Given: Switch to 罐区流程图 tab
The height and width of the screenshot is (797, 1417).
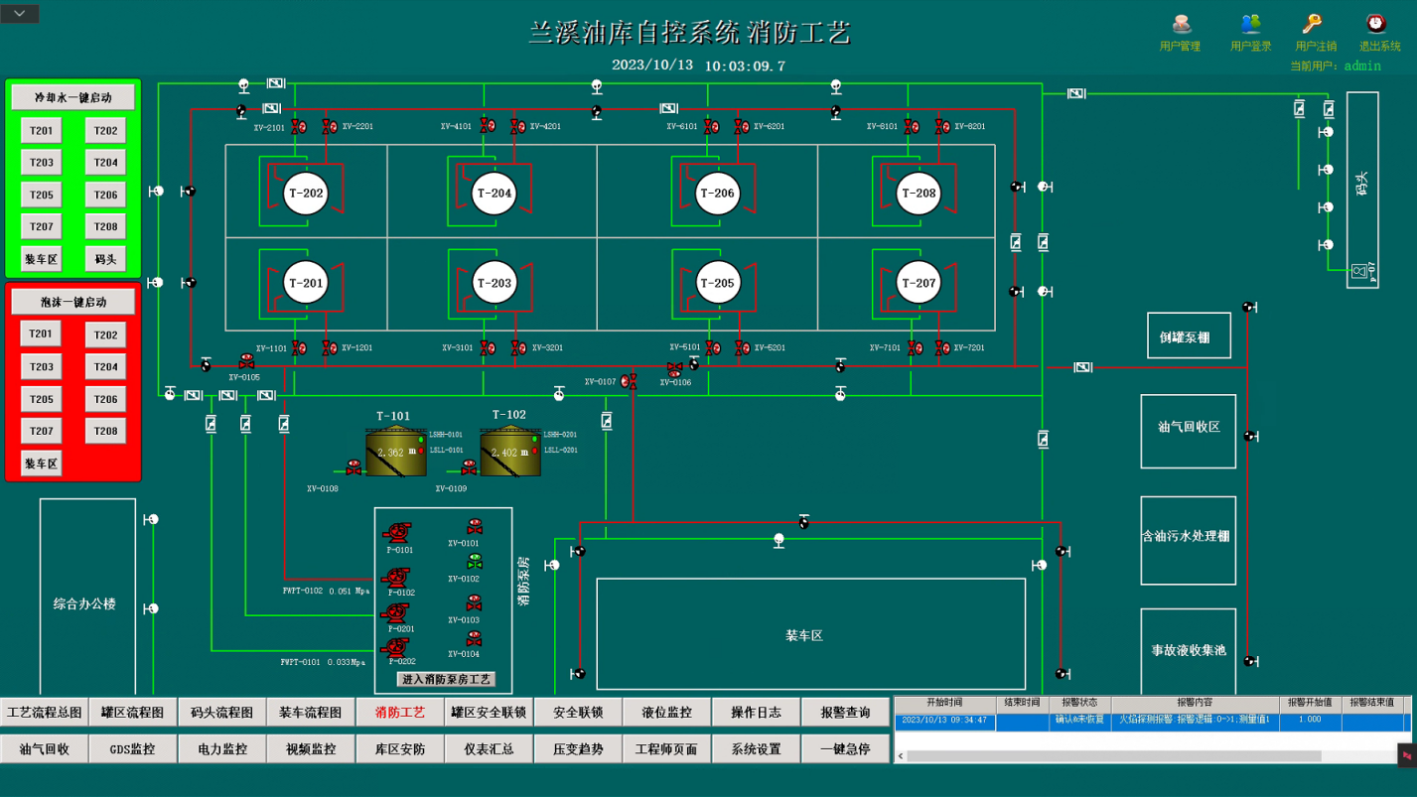Looking at the screenshot, I should pos(133,713).
